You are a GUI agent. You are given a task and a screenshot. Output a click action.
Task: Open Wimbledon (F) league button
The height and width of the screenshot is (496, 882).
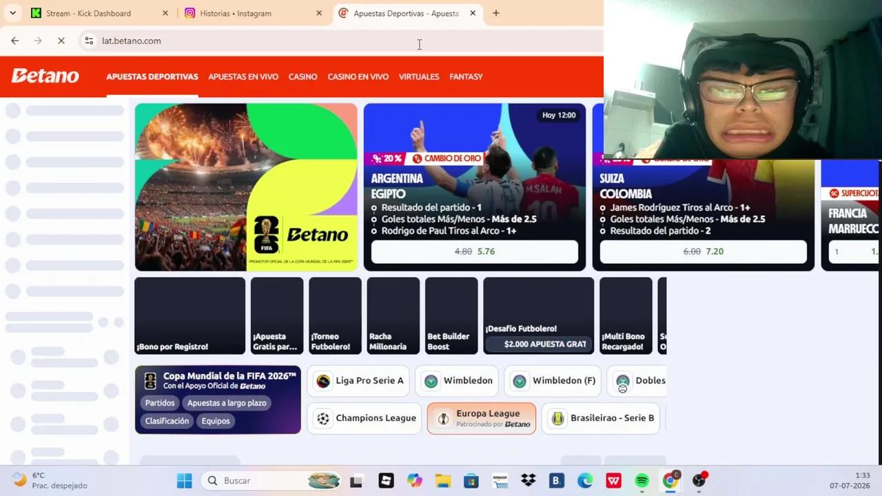point(553,381)
